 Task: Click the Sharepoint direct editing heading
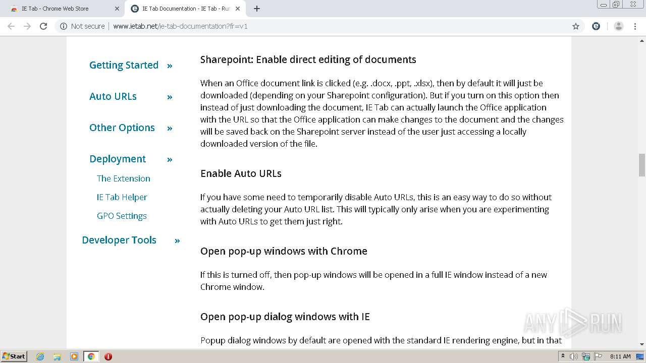click(x=308, y=59)
